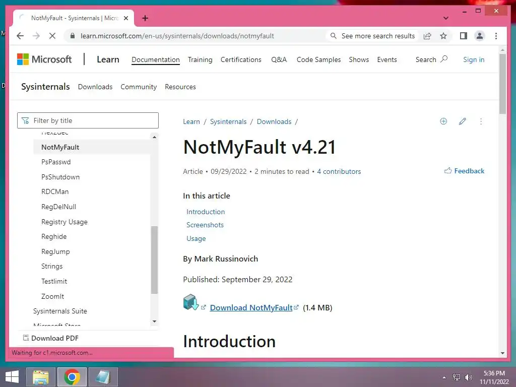Open the Windows Start menu
The width and height of the screenshot is (516, 387).
(x=12, y=377)
